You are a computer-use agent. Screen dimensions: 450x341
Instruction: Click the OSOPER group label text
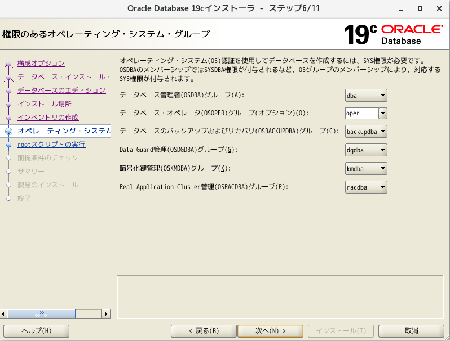pyautogui.click(x=214, y=113)
